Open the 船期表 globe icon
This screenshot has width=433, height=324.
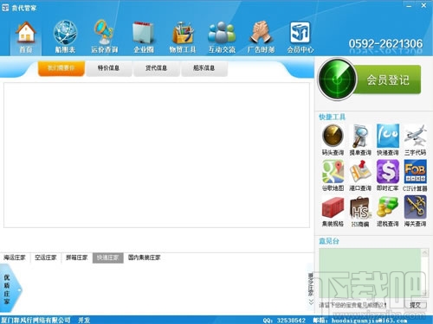pos(65,36)
